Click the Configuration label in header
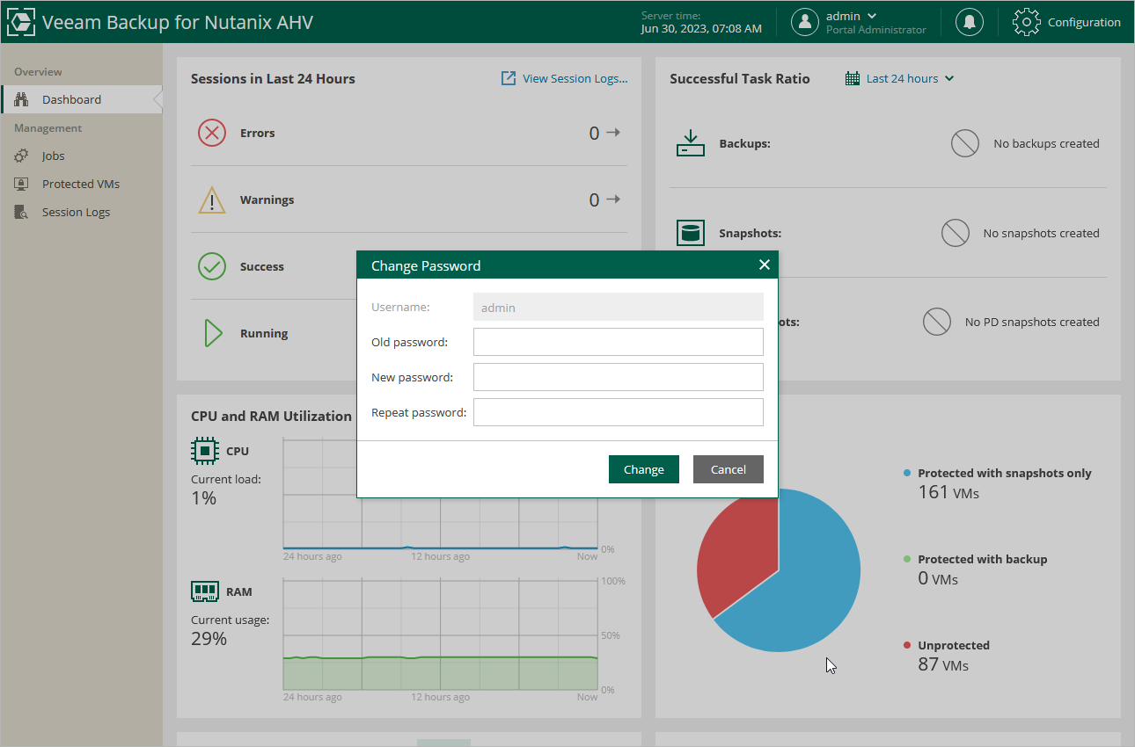 (x=1084, y=22)
